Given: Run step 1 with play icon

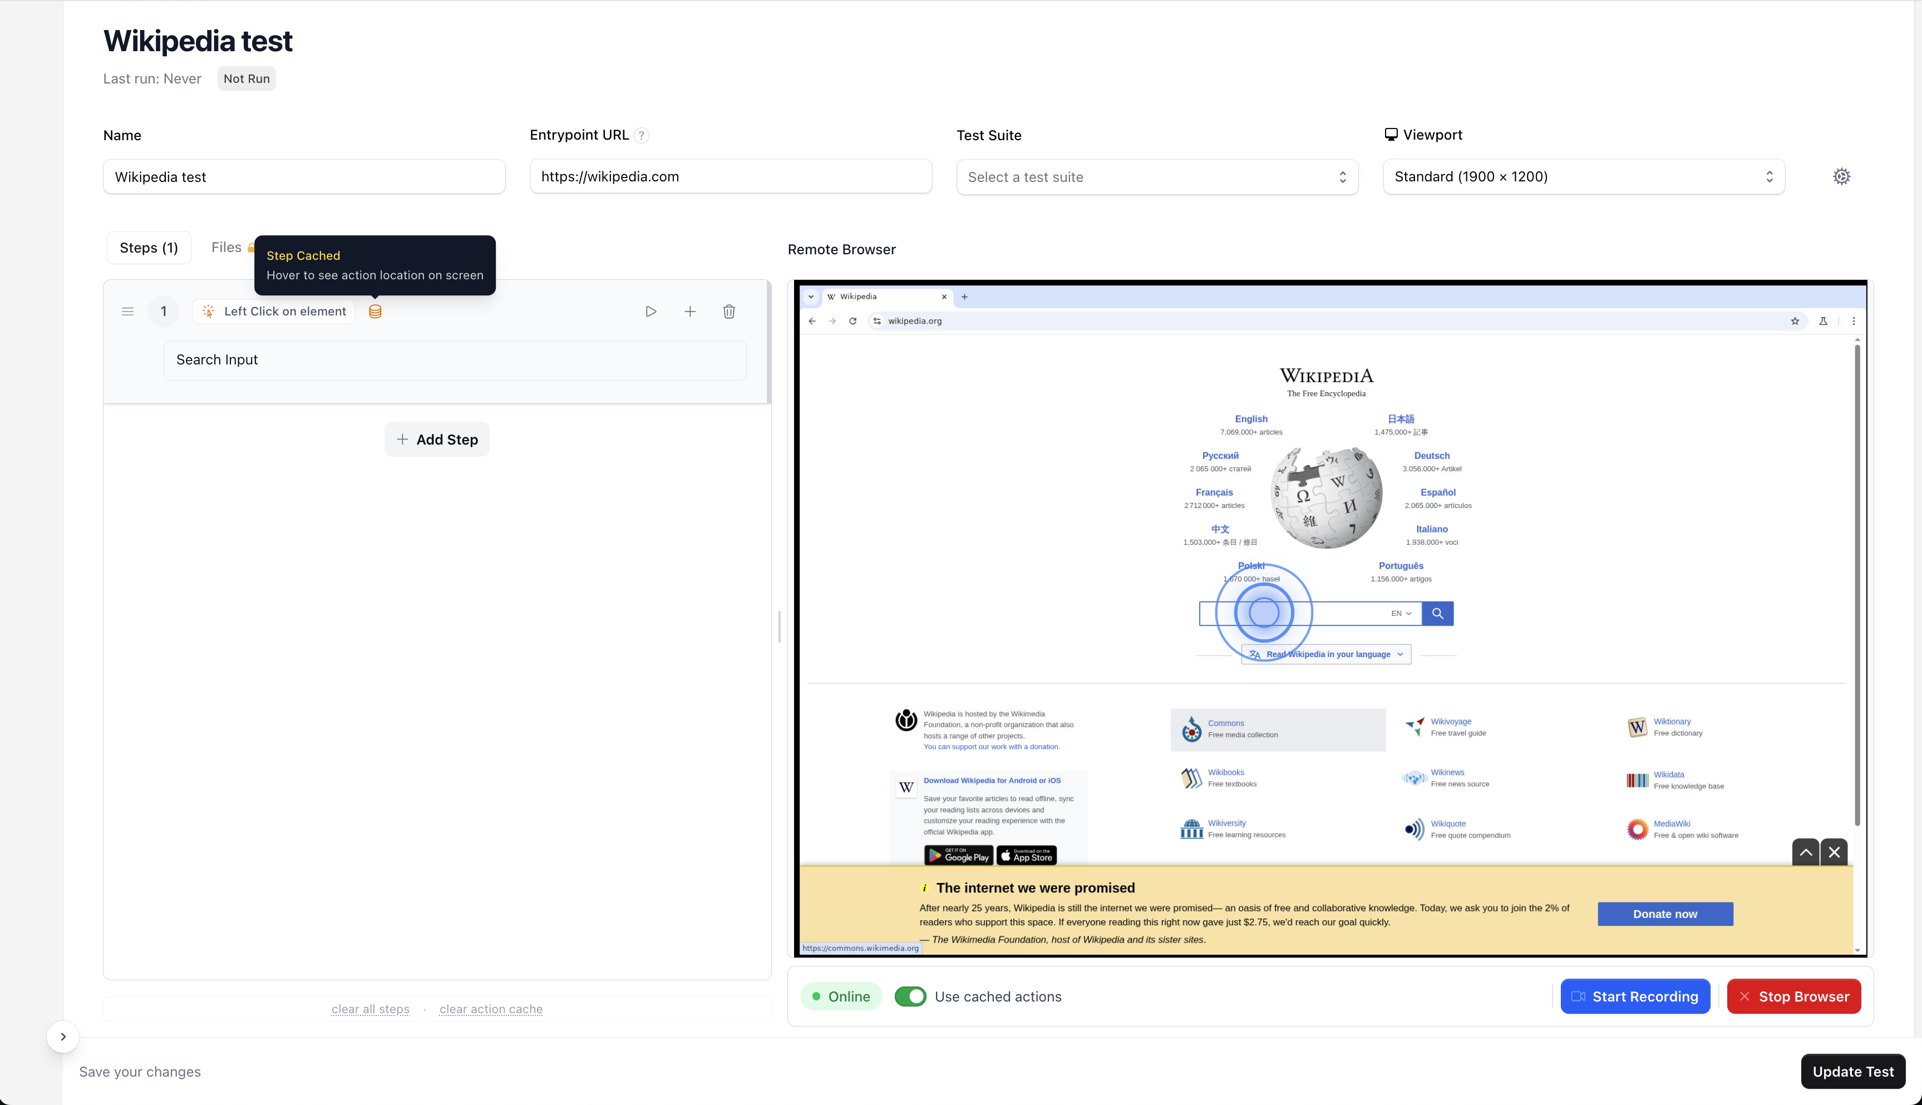Looking at the screenshot, I should [x=650, y=311].
